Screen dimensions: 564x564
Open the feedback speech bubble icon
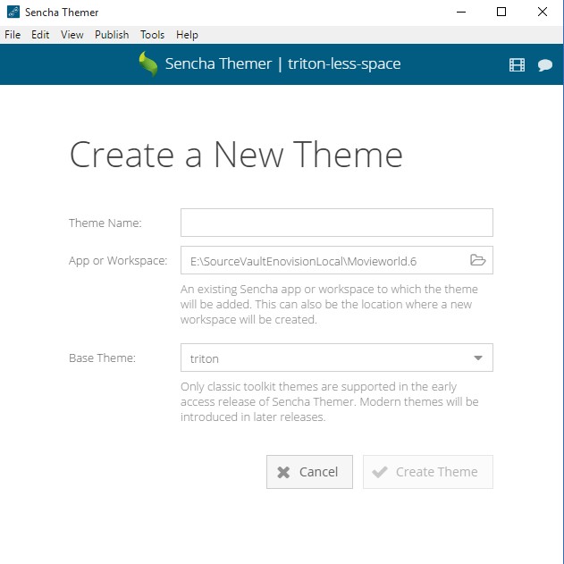coord(545,65)
